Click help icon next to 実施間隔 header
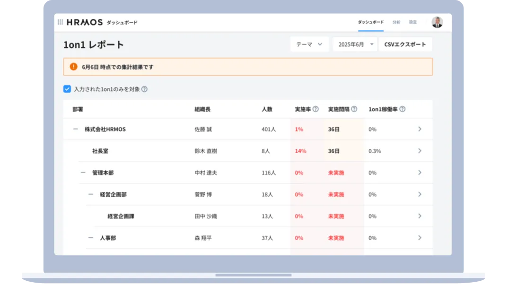 coord(354,109)
